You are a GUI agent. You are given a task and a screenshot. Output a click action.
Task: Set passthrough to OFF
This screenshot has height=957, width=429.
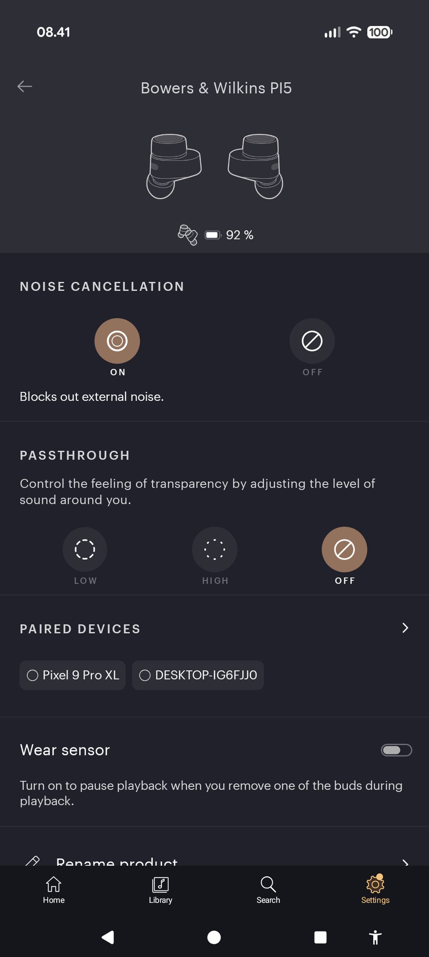tap(345, 549)
